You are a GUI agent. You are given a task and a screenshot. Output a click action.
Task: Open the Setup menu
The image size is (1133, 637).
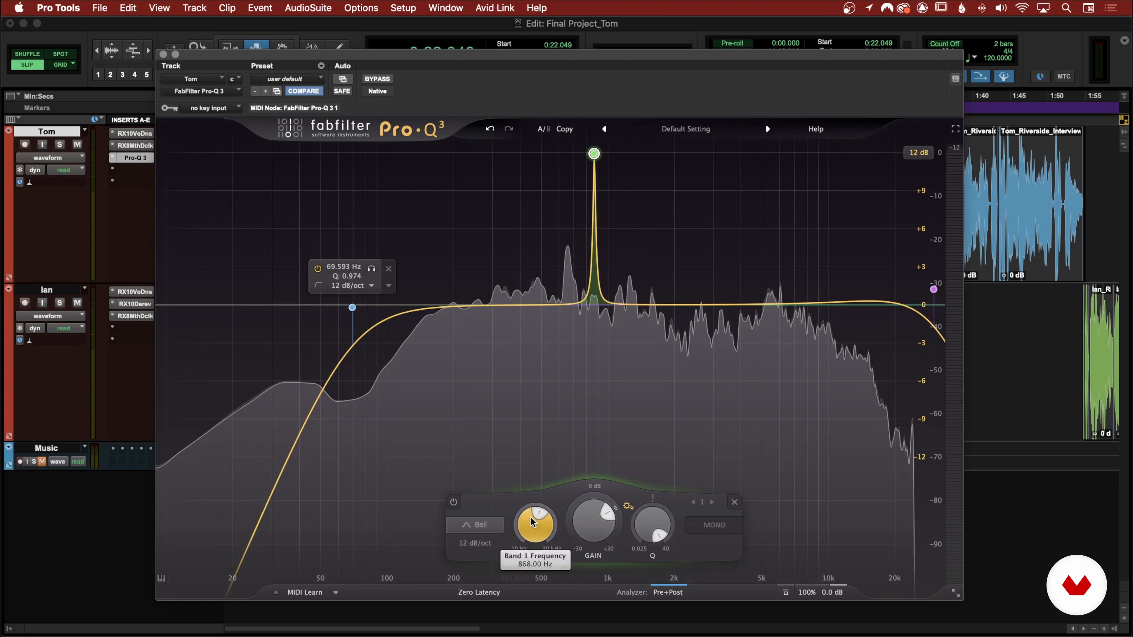(x=403, y=8)
